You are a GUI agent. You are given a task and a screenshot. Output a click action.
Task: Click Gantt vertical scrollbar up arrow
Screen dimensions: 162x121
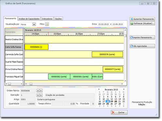tap(125, 30)
